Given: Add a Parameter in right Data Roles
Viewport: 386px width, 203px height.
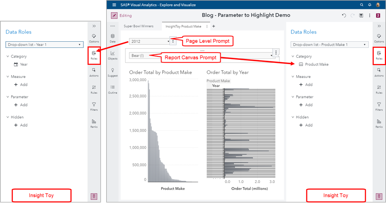Looking at the screenshot, I should click(306, 105).
